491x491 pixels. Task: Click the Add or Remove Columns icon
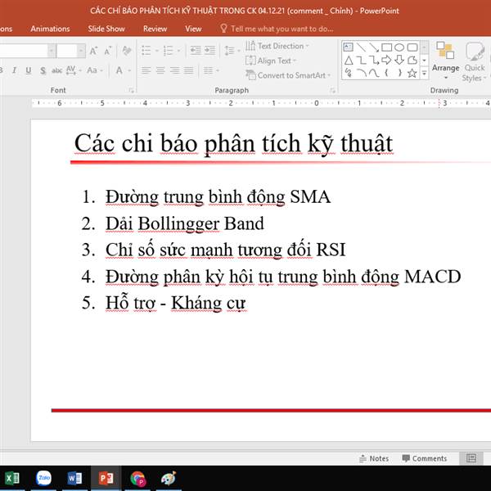(x=208, y=70)
